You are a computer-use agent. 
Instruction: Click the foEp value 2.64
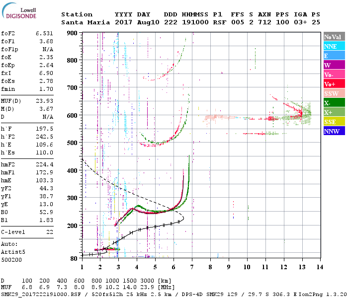[46, 65]
